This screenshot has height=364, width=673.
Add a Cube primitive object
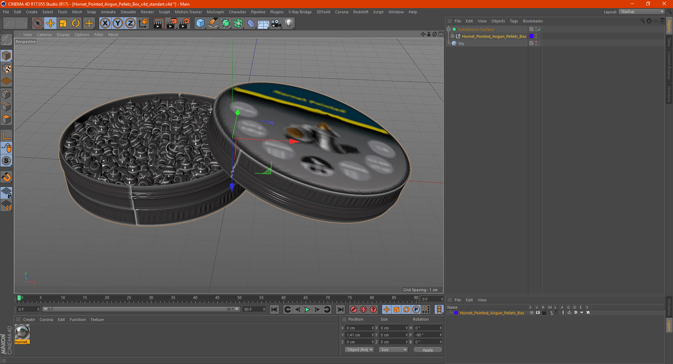click(200, 23)
